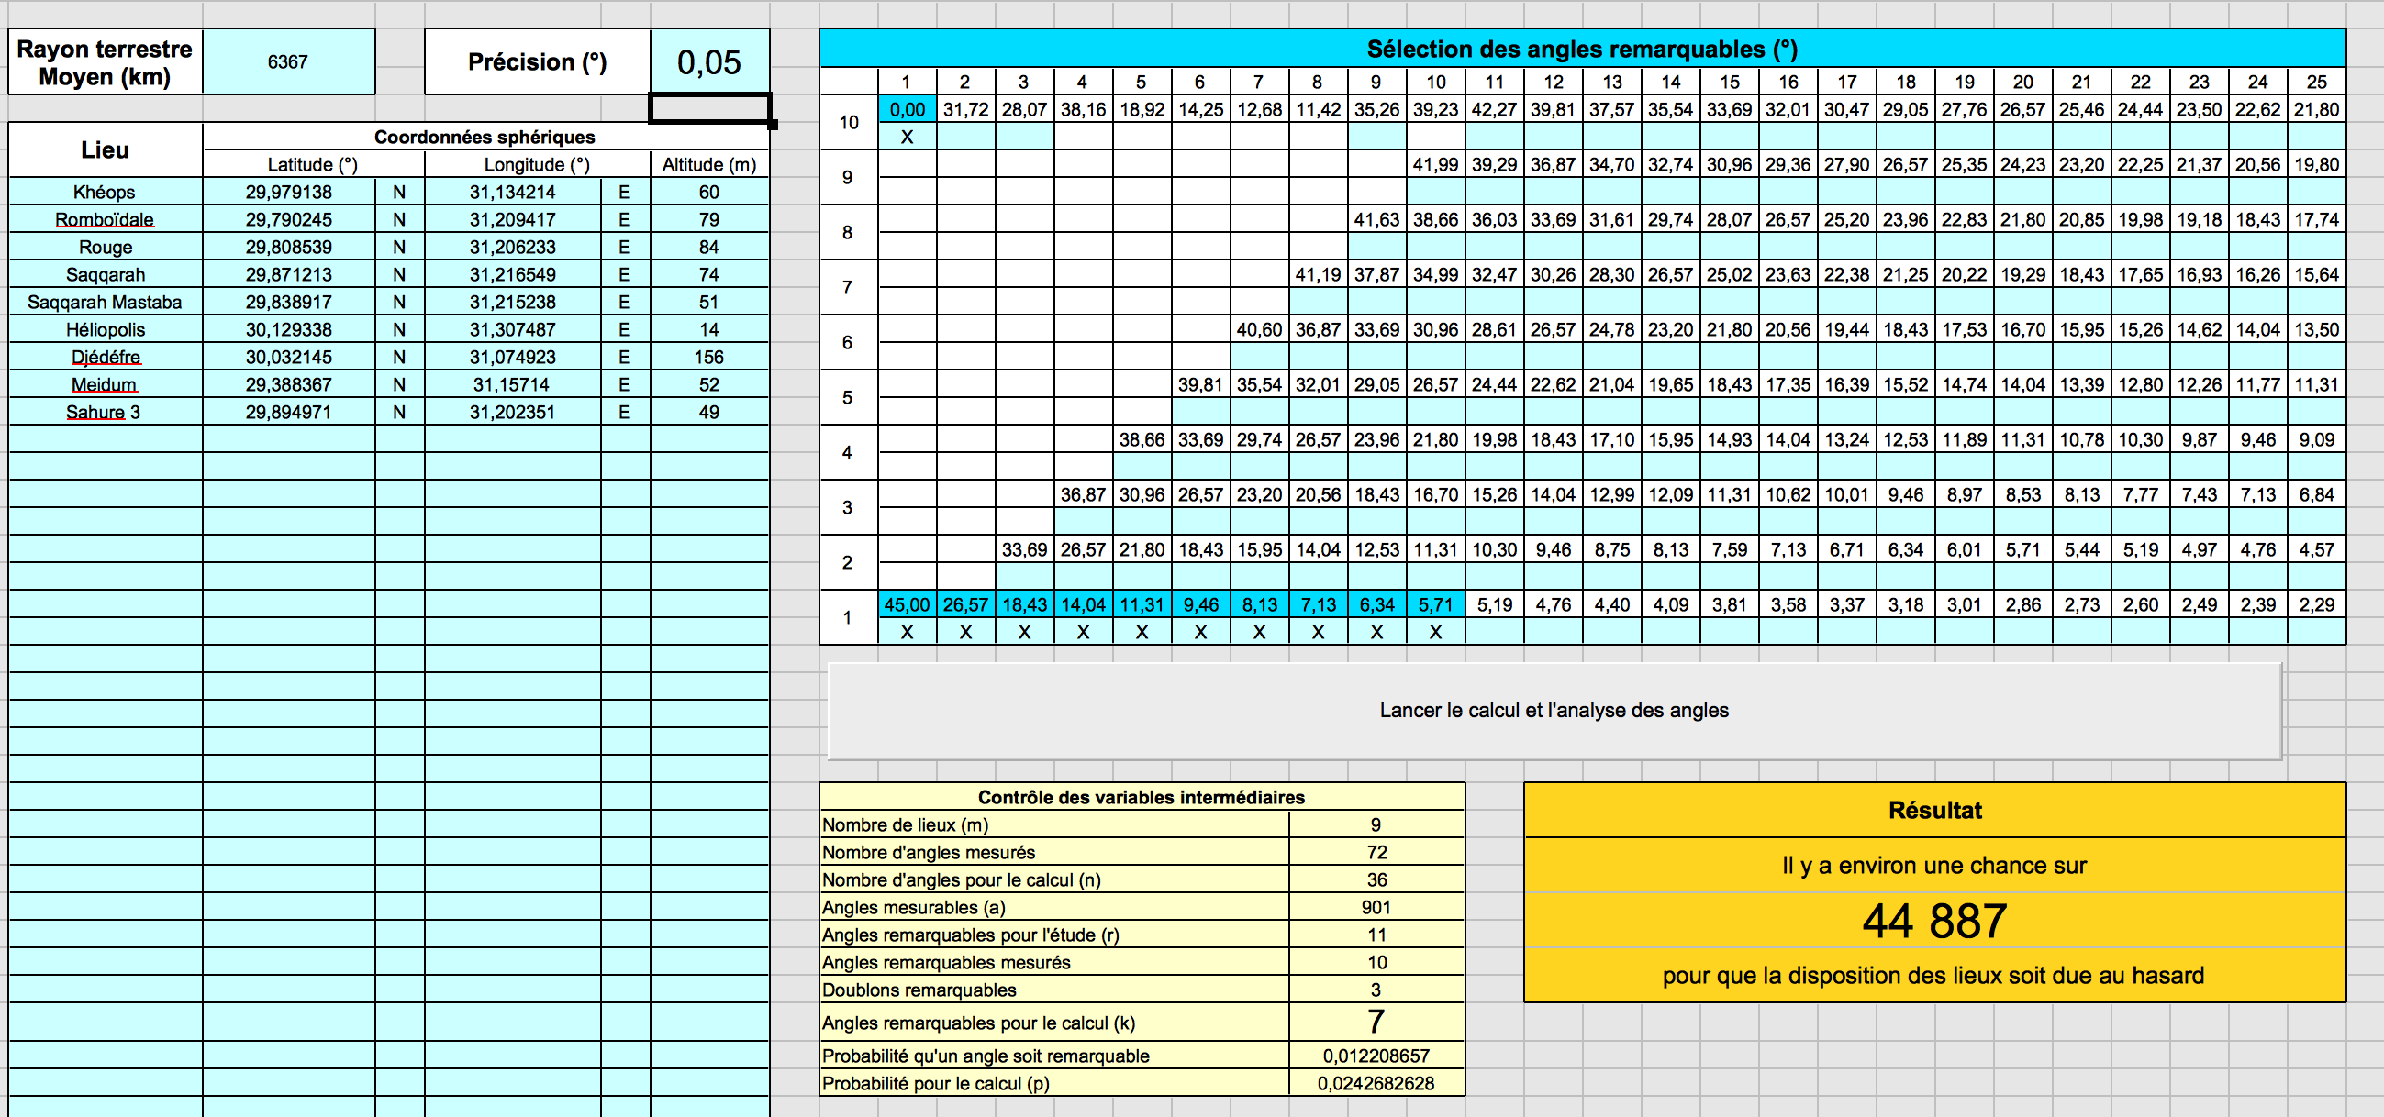Click the N hemisphere cell for Khéops

[399, 192]
